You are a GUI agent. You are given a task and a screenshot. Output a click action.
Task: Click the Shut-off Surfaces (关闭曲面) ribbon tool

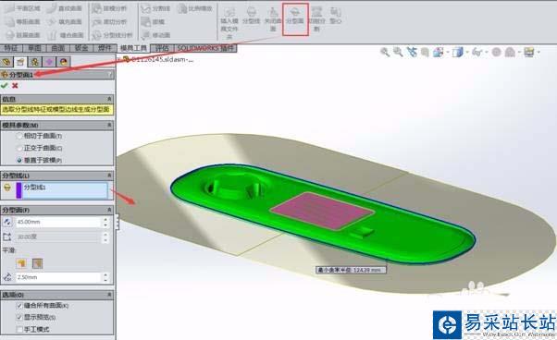(x=273, y=19)
